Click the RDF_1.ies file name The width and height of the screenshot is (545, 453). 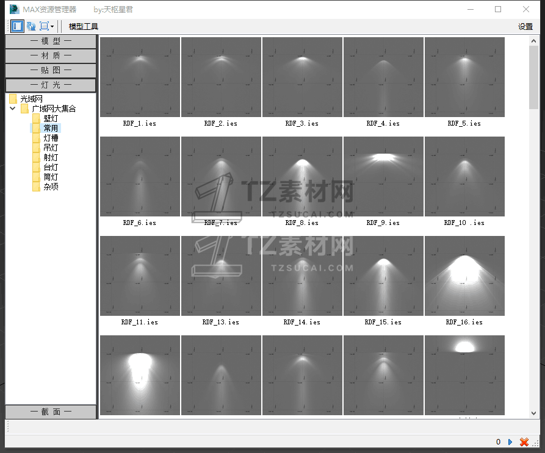point(140,124)
